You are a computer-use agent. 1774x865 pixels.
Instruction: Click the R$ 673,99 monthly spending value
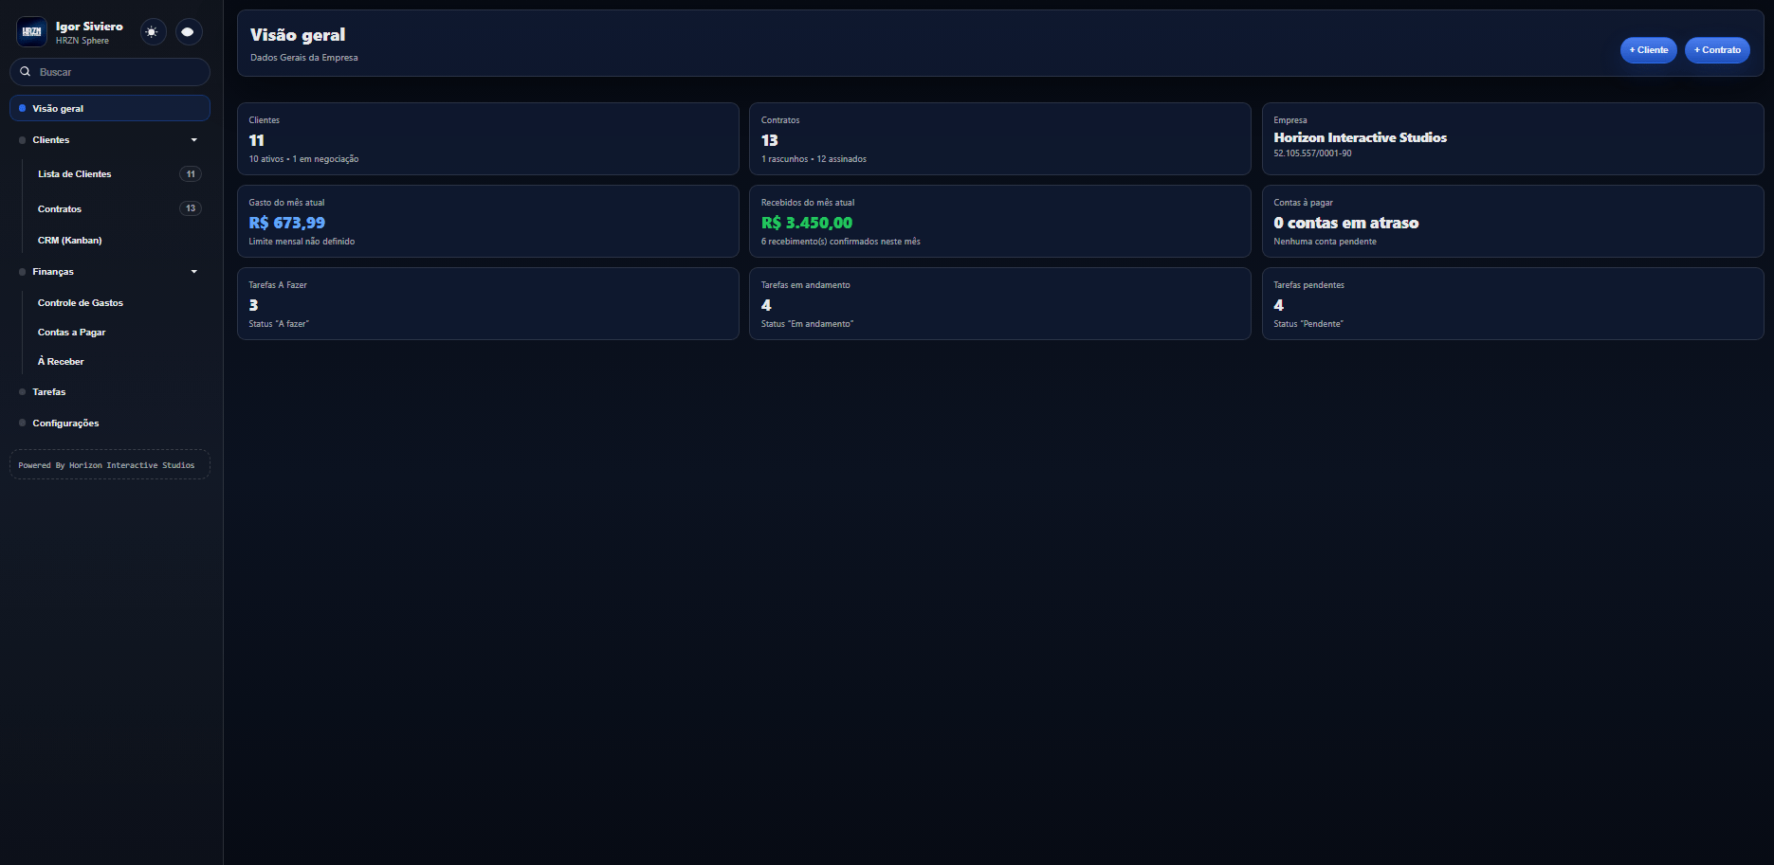pos(287,223)
